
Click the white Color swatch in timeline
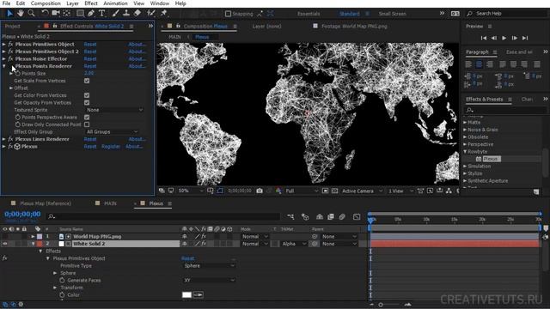(x=186, y=295)
